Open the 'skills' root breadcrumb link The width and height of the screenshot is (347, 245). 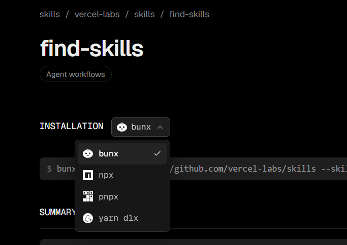pyautogui.click(x=50, y=14)
